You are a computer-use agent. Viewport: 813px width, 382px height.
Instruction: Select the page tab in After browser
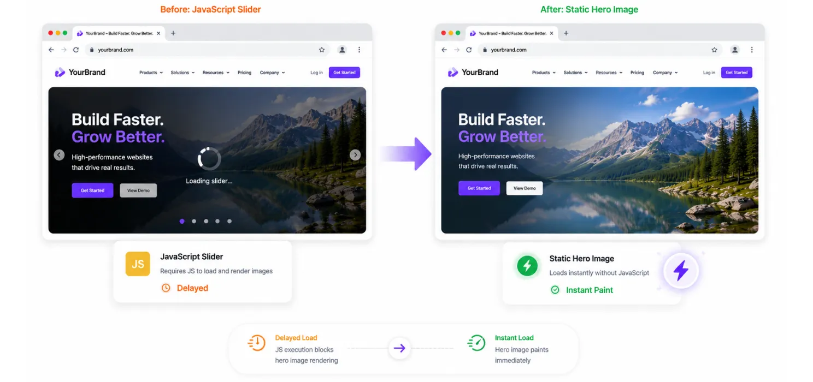tap(511, 33)
